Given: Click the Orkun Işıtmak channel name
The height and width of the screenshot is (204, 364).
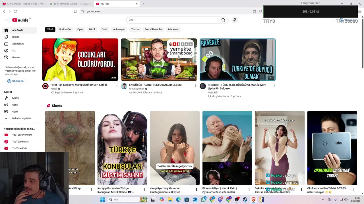Looking at the screenshot, I should [x=136, y=89].
